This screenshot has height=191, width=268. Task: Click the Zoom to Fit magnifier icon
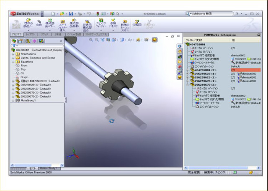(91, 40)
